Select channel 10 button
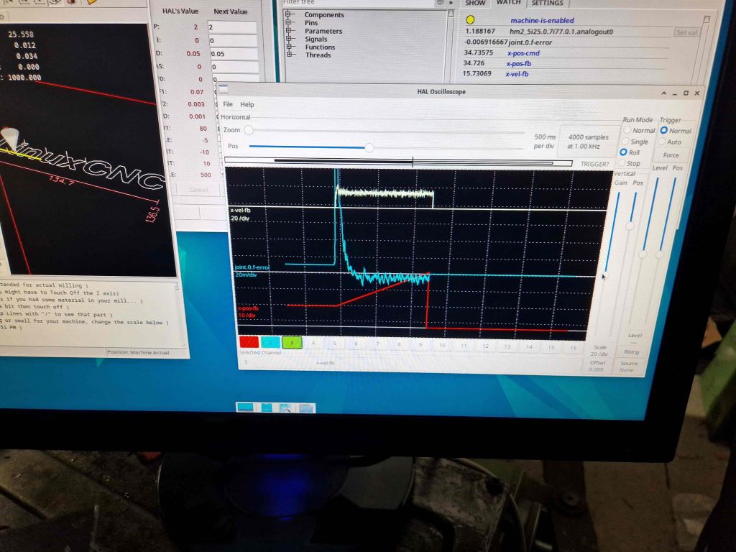The height and width of the screenshot is (552, 736). point(442,345)
